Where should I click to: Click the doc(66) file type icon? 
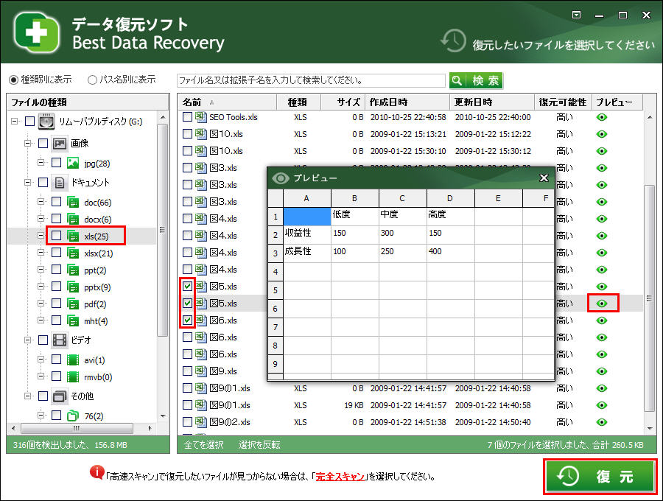[73, 202]
